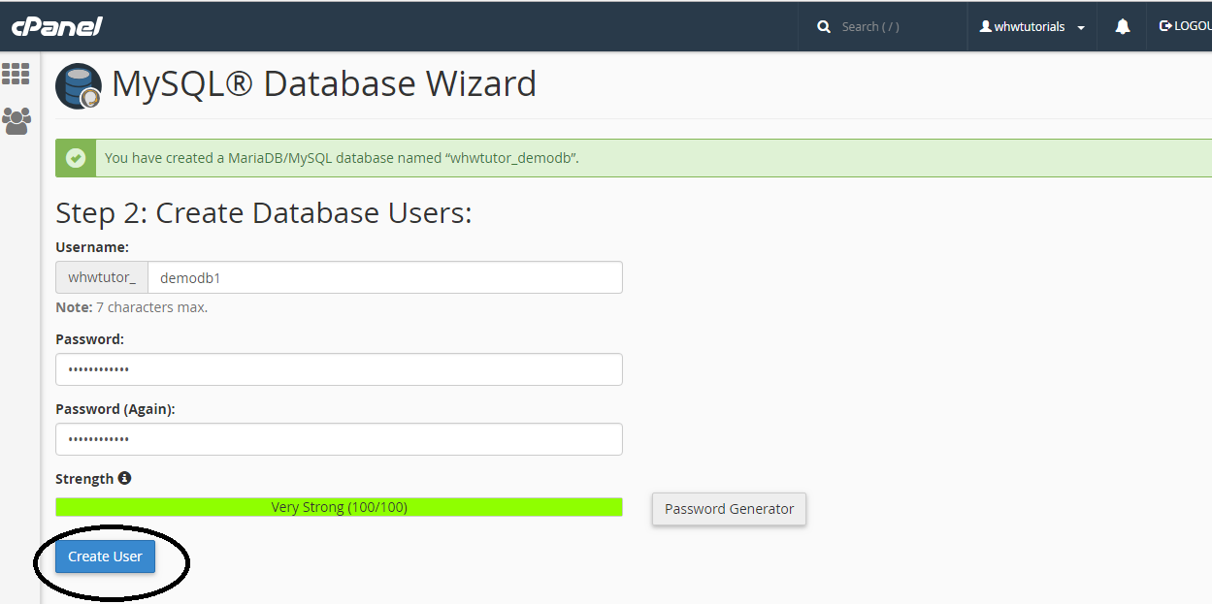
Task: Click the green success checkmark icon
Action: [x=76, y=157]
